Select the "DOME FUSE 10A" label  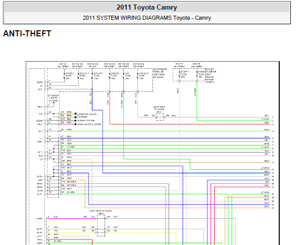[201, 74]
